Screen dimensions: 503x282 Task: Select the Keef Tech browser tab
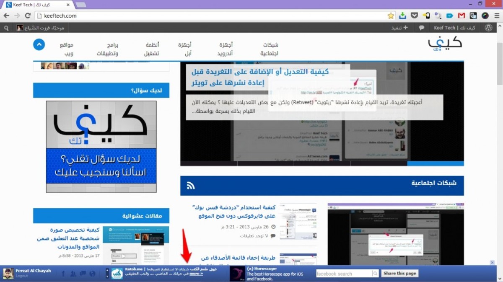(37, 4)
